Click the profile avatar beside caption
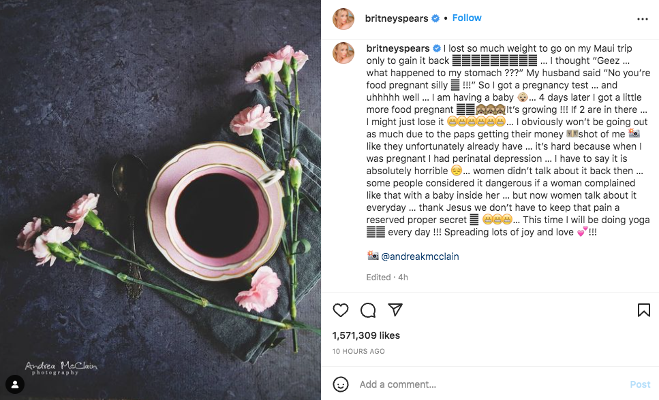Image resolution: width=659 pixels, height=400 pixels. click(343, 53)
